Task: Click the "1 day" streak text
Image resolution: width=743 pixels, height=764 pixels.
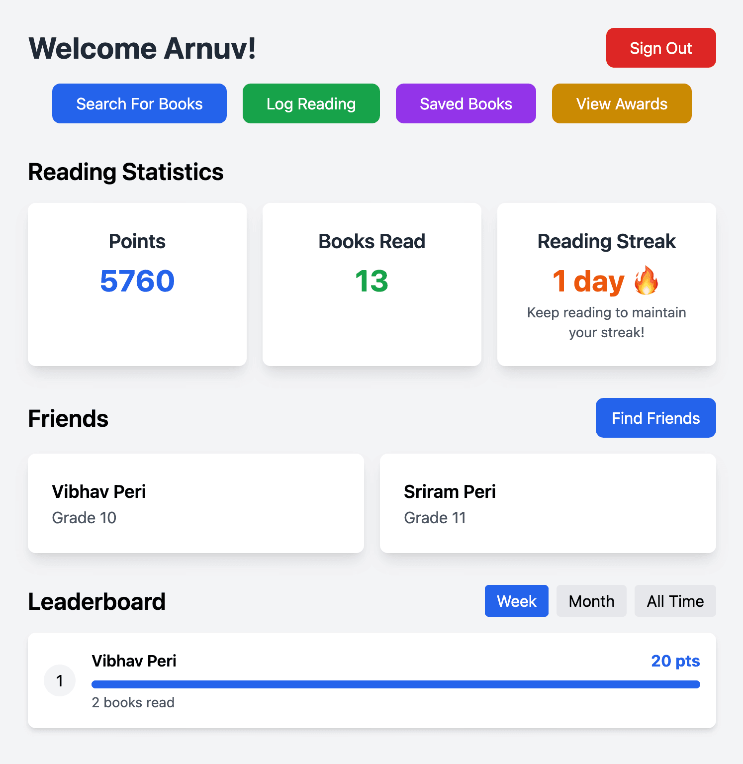Action: [589, 281]
